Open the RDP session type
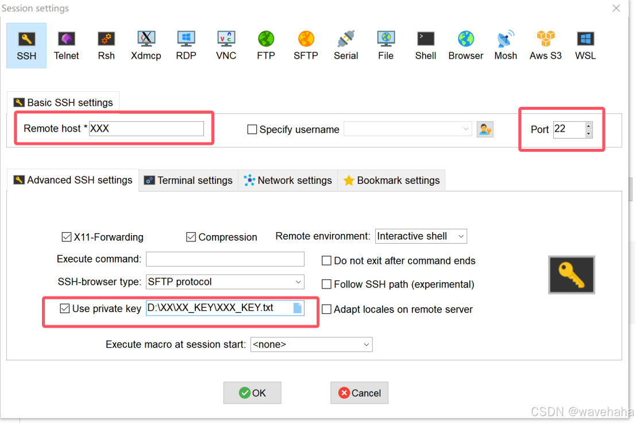 click(186, 45)
